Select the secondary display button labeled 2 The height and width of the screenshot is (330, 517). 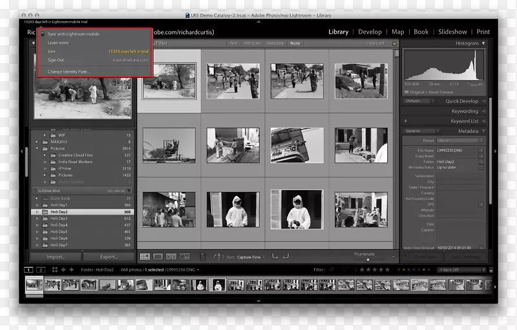pos(41,269)
